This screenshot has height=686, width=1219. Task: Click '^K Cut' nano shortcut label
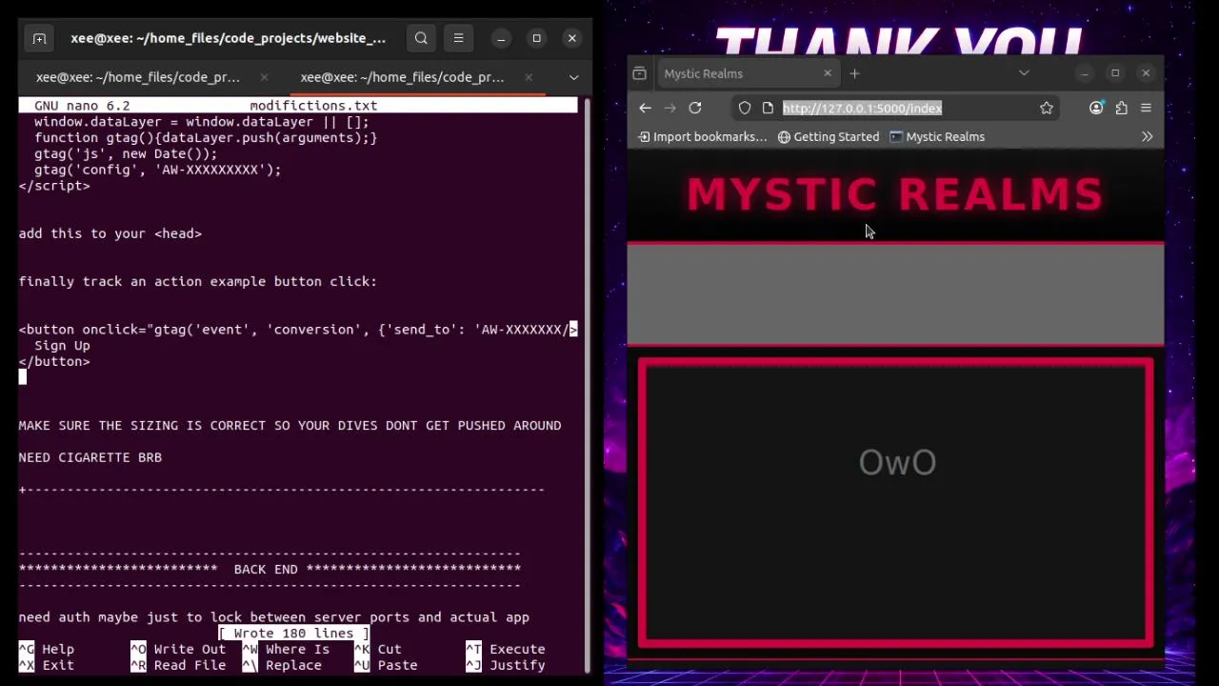378,650
